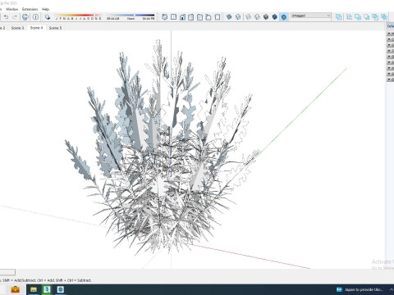Image resolution: width=394 pixels, height=295 pixels.
Task: Expand the bottommost collapsed tray panel
Action: pyautogui.click(x=391, y=79)
